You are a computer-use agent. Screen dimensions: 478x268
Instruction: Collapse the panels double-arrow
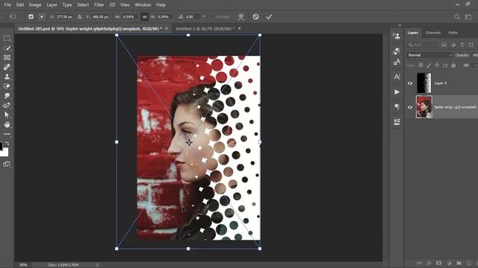click(x=400, y=25)
